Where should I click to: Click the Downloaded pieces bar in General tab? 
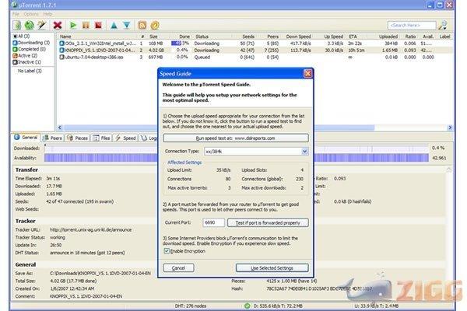click(237, 149)
